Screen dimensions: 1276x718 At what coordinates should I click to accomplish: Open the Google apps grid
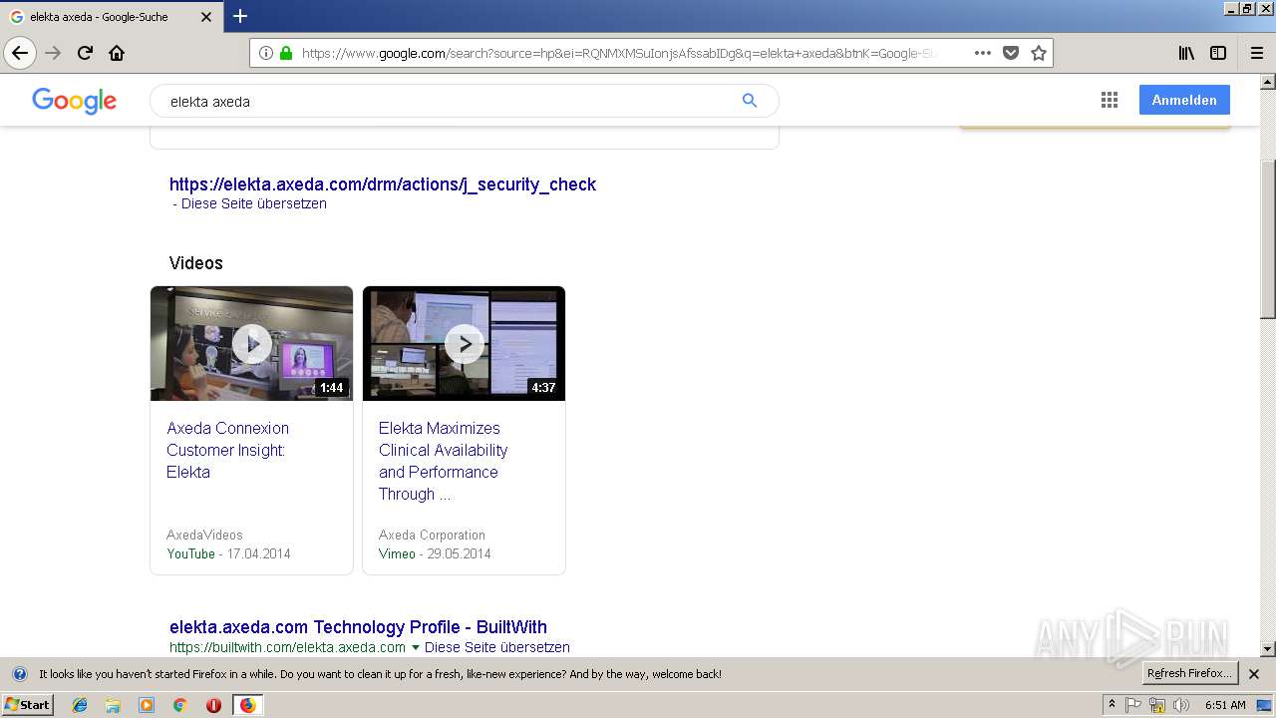click(1110, 100)
